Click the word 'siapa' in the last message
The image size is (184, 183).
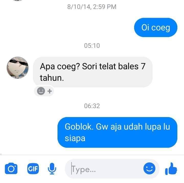point(75,139)
